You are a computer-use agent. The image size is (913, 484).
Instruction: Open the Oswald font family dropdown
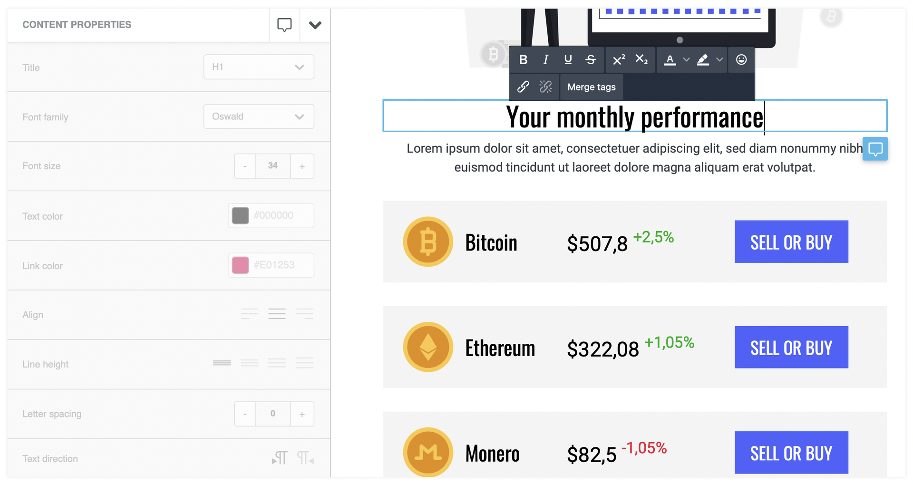(x=259, y=116)
